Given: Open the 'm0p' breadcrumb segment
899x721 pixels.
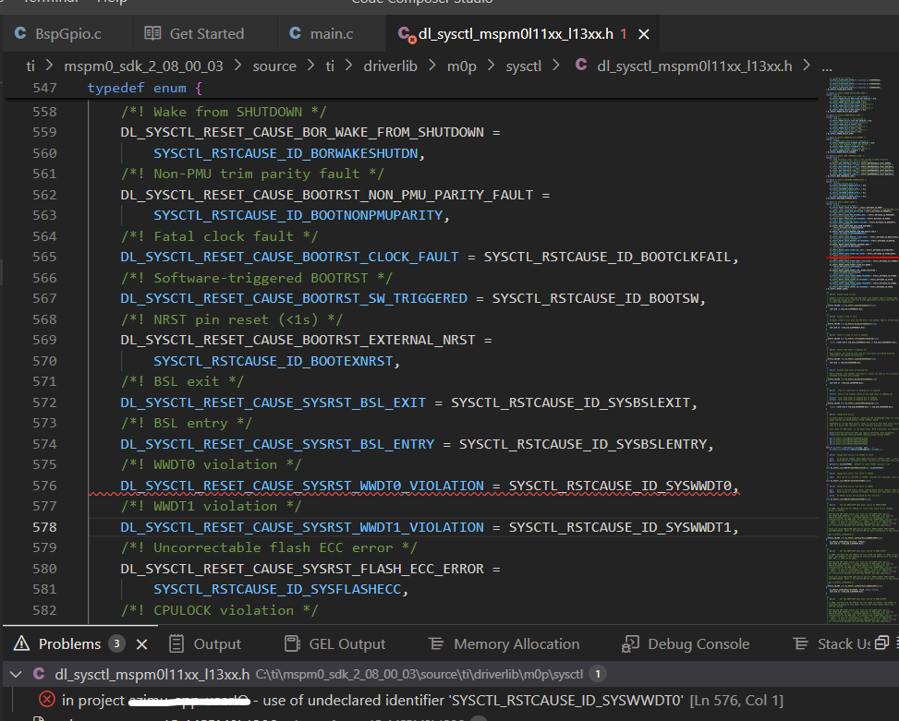Looking at the screenshot, I should click(x=462, y=66).
